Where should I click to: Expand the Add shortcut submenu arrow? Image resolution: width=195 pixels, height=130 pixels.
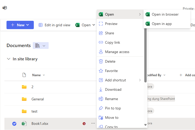[140, 80]
